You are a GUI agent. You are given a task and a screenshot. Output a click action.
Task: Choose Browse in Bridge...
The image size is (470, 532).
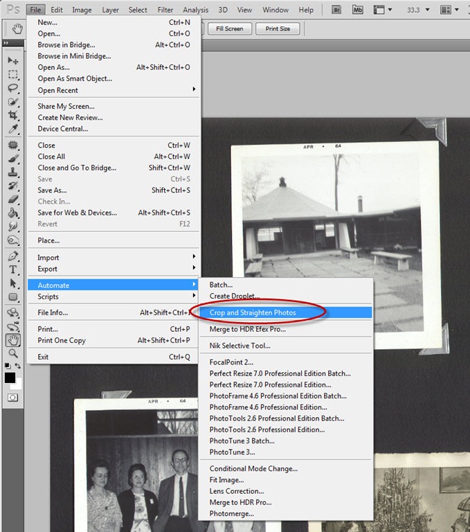click(114, 45)
